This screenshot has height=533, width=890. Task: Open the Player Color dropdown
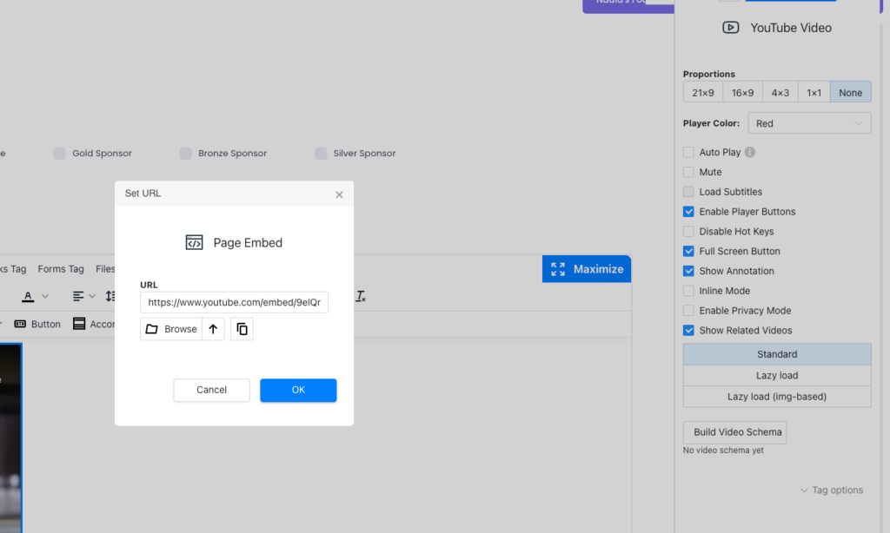809,123
